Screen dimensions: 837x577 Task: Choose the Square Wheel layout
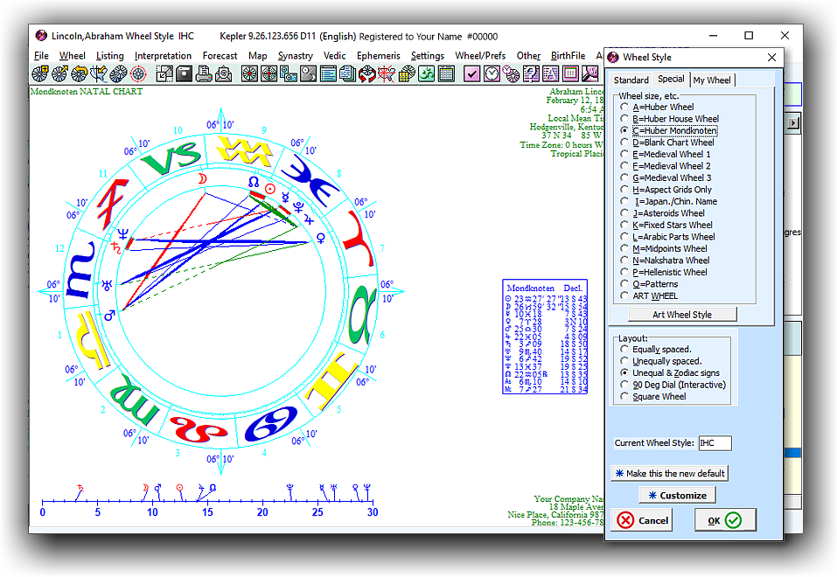coord(624,397)
